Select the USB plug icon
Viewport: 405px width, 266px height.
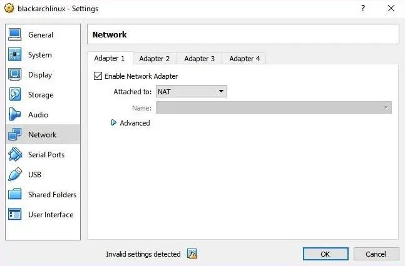(15, 174)
